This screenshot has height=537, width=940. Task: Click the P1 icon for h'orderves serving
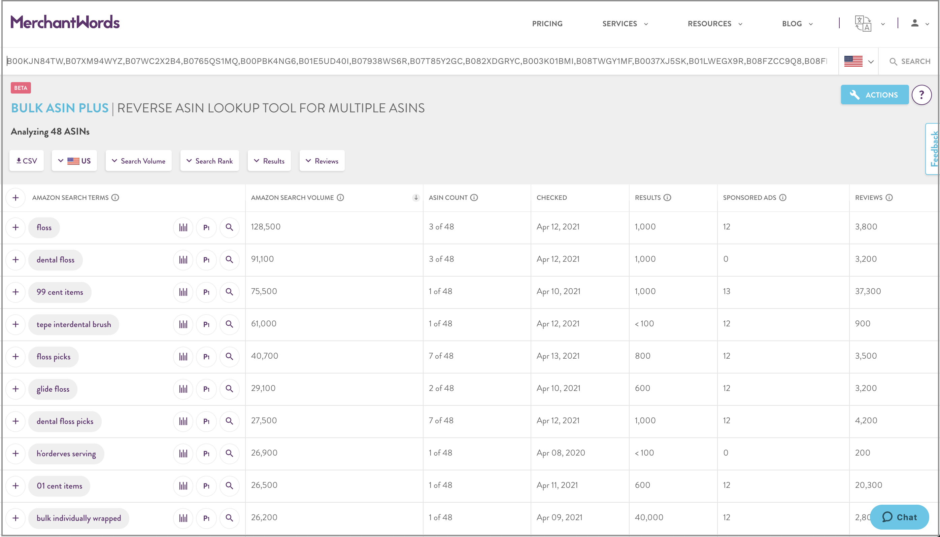pos(206,453)
